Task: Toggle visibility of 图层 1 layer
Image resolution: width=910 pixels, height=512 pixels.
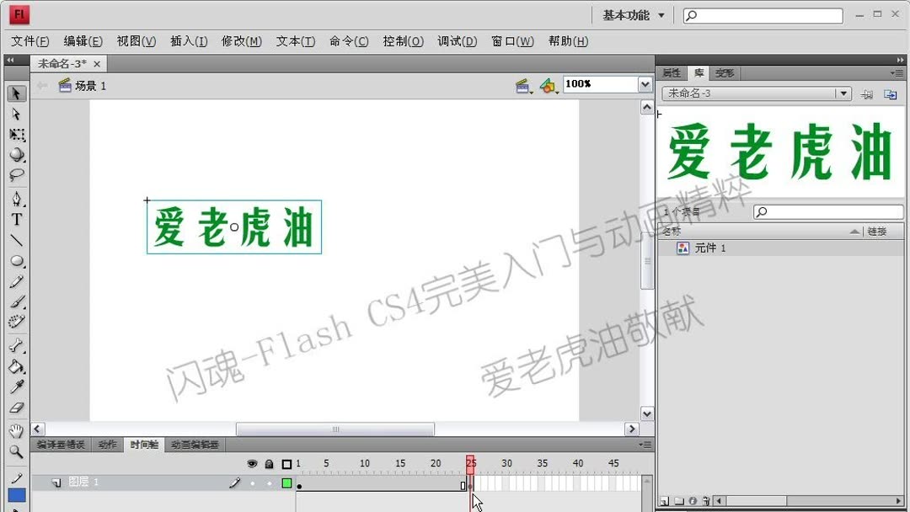Action: click(x=253, y=482)
